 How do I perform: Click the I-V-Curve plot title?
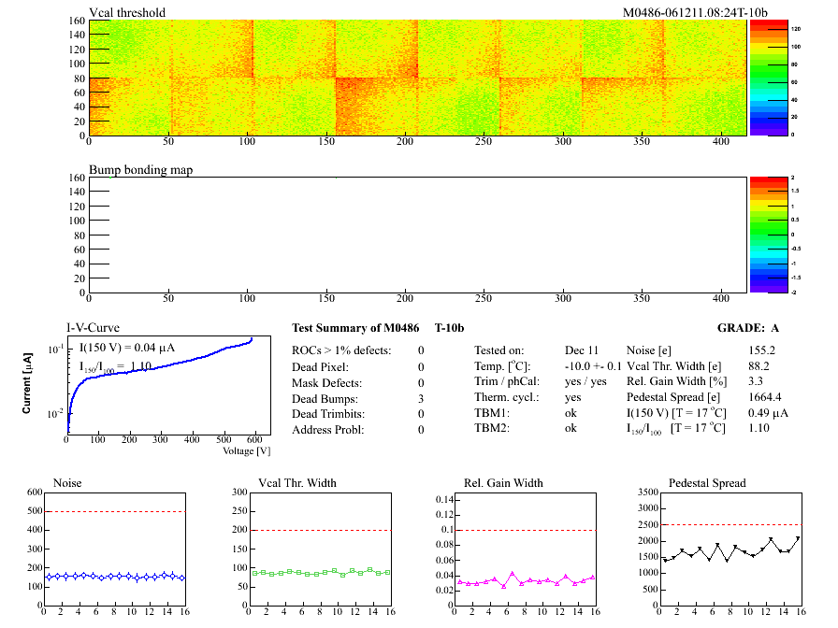click(x=92, y=328)
